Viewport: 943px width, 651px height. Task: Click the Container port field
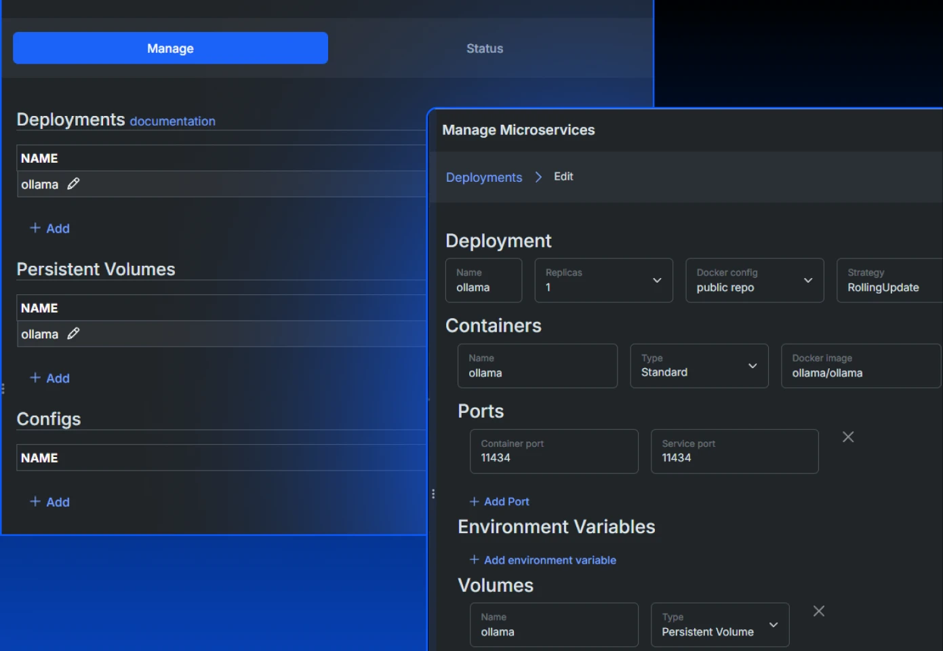(554, 451)
